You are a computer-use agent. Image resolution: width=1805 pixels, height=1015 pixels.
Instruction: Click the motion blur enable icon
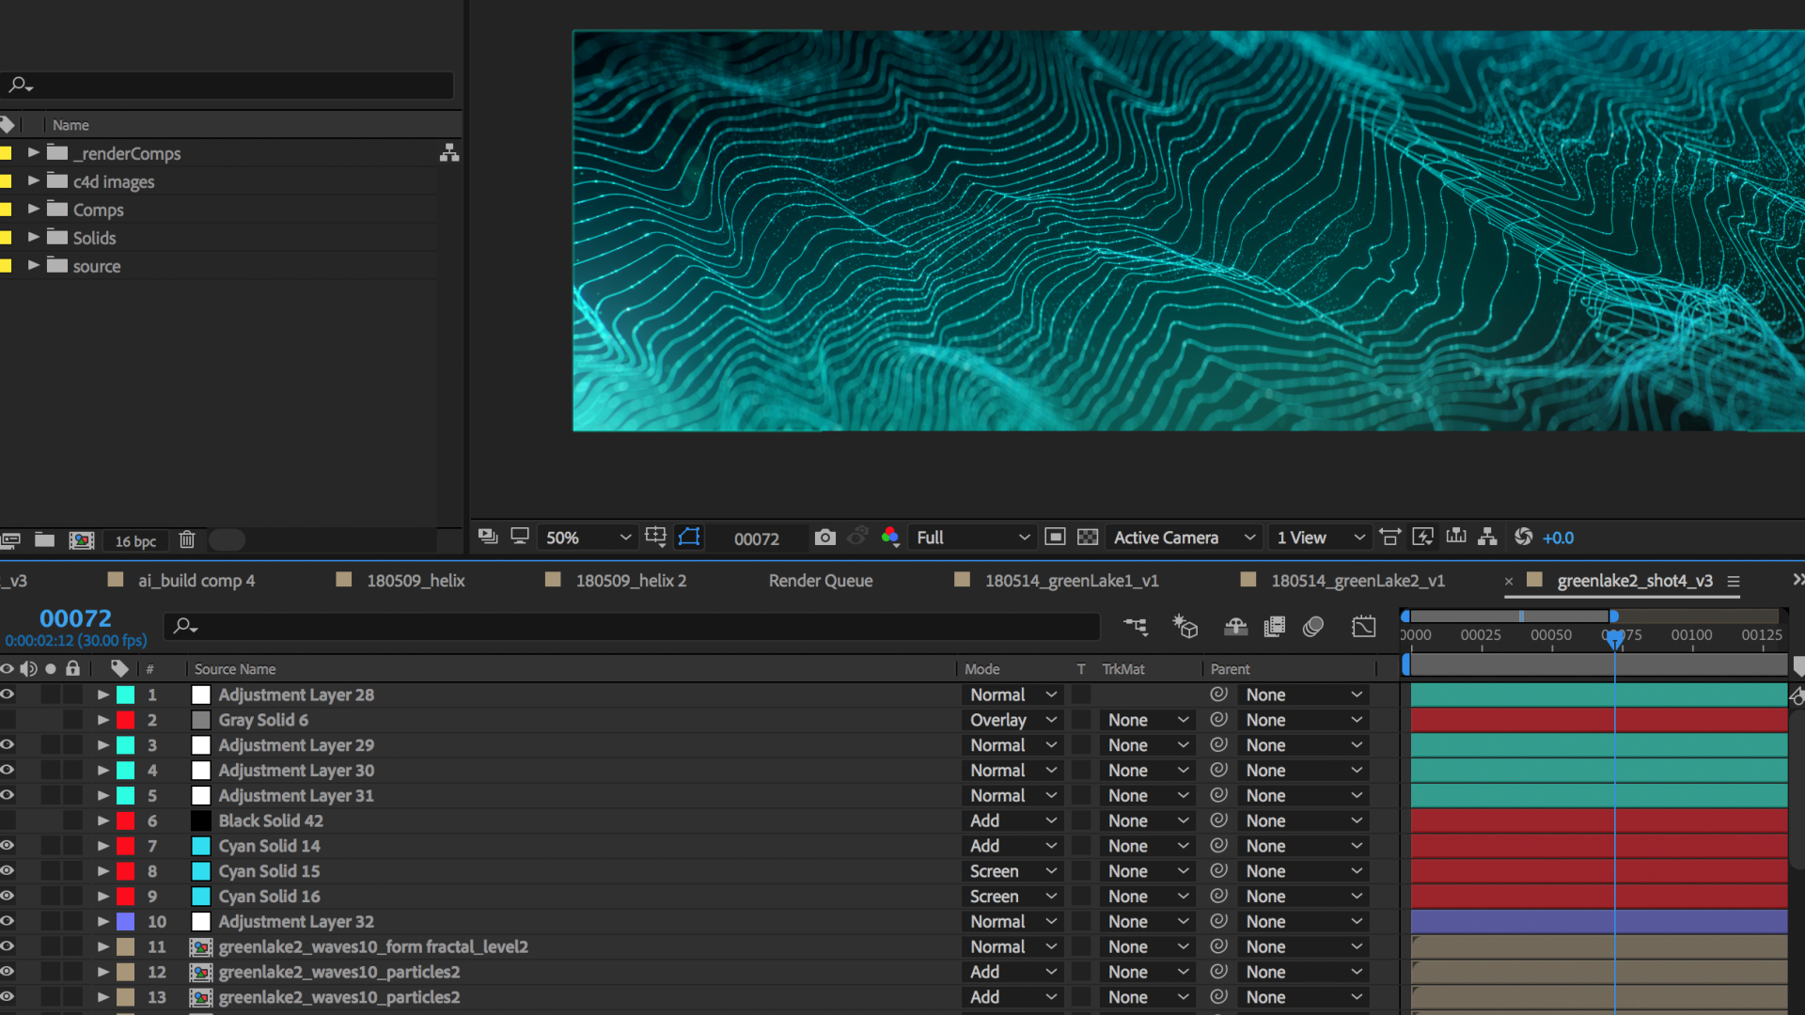tap(1314, 627)
